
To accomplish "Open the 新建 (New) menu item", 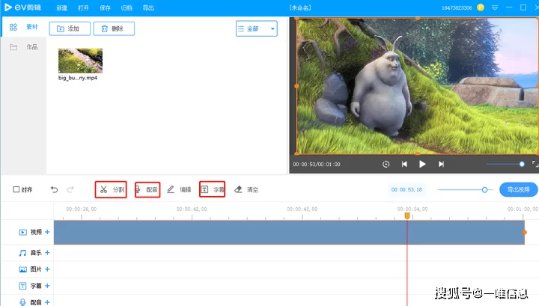I will pos(62,8).
